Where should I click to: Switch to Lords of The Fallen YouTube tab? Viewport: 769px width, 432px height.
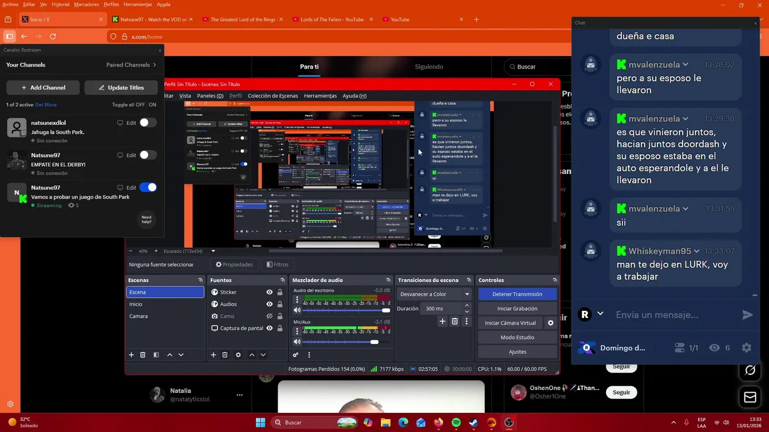pyautogui.click(x=332, y=19)
